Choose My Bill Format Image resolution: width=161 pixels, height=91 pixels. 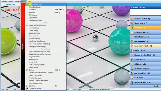[33, 67]
